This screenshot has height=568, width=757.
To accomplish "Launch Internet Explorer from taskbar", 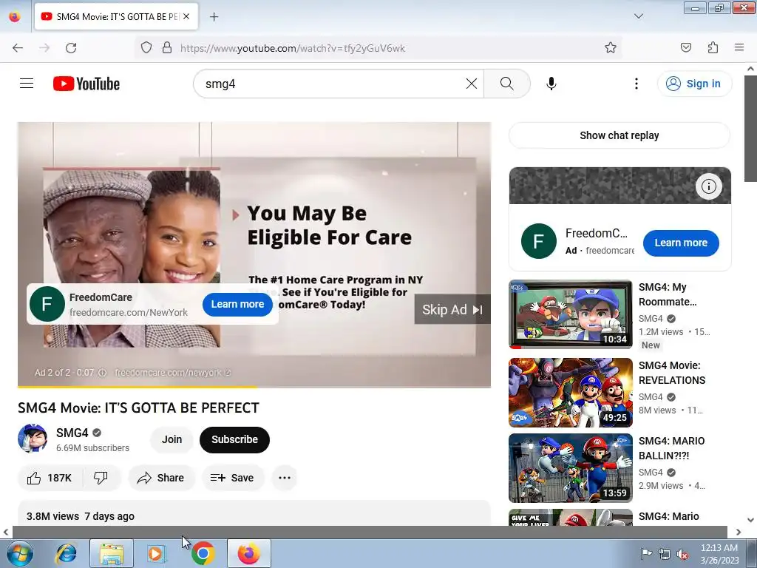I will 66,553.
